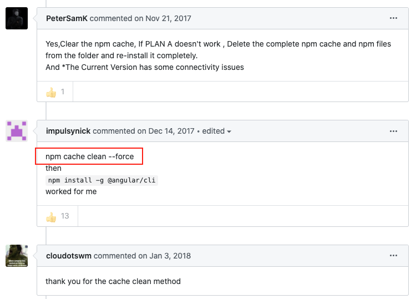416x299 pixels.
Task: Click PeterSamK's profile avatar
Action: (x=17, y=18)
